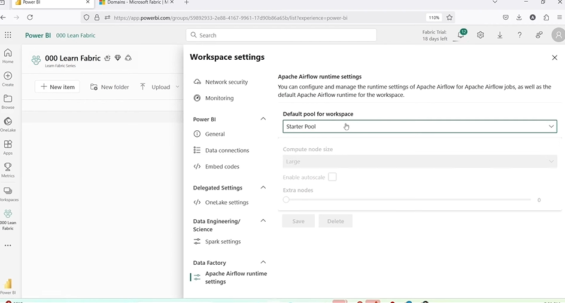
Task: Click the Save button
Action: coord(298,221)
